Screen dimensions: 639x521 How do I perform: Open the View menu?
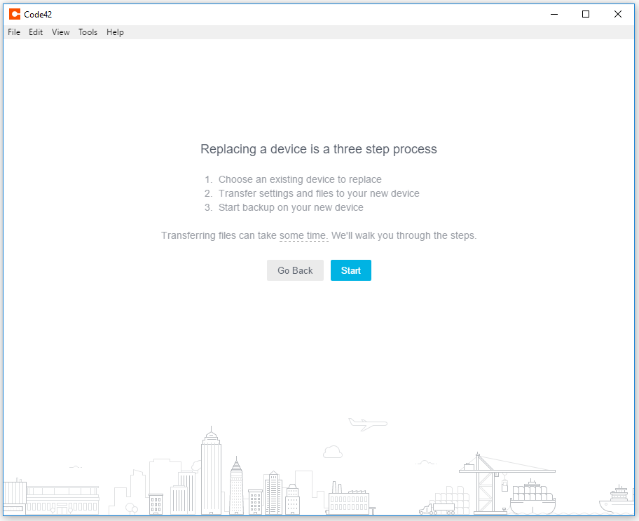[60, 32]
